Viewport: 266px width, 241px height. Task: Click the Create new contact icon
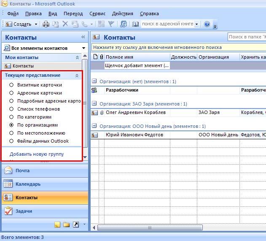coord(9,24)
